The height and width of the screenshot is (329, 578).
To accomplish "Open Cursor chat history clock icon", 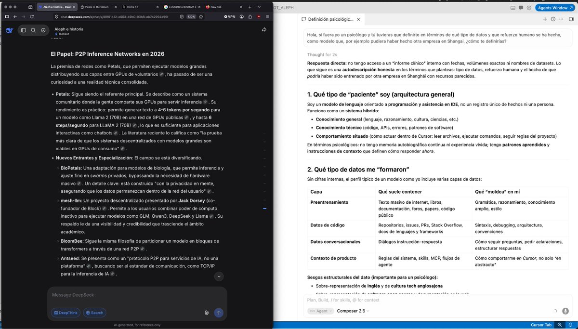I will [553, 19].
